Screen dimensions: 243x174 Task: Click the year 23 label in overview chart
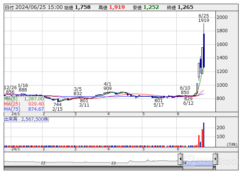(113, 163)
